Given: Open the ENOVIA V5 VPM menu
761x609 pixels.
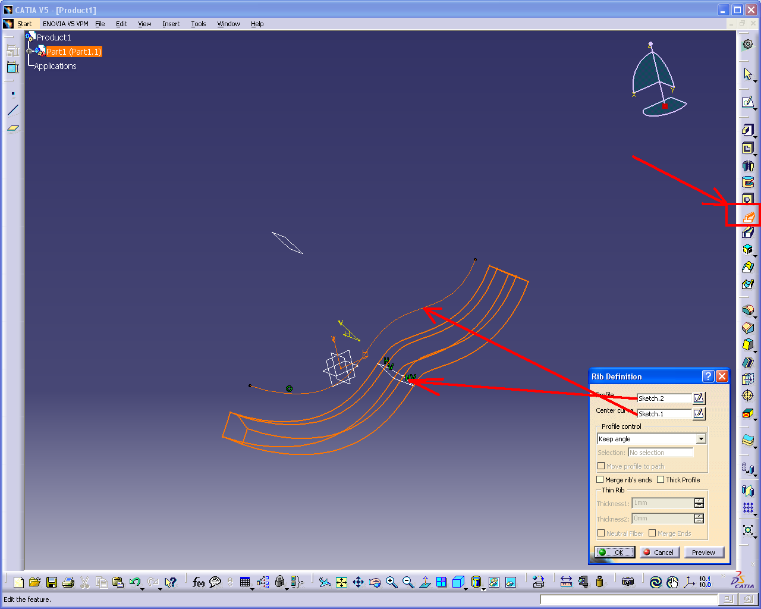Looking at the screenshot, I should pyautogui.click(x=65, y=24).
